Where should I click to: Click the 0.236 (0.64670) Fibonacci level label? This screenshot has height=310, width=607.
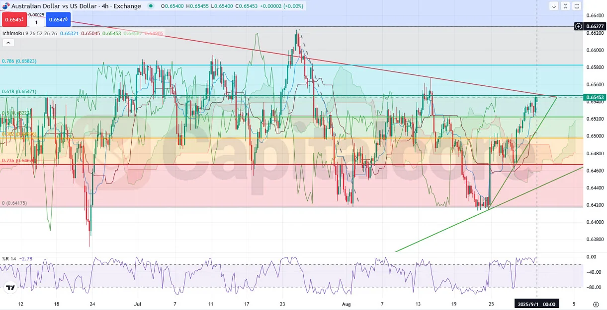coord(18,161)
